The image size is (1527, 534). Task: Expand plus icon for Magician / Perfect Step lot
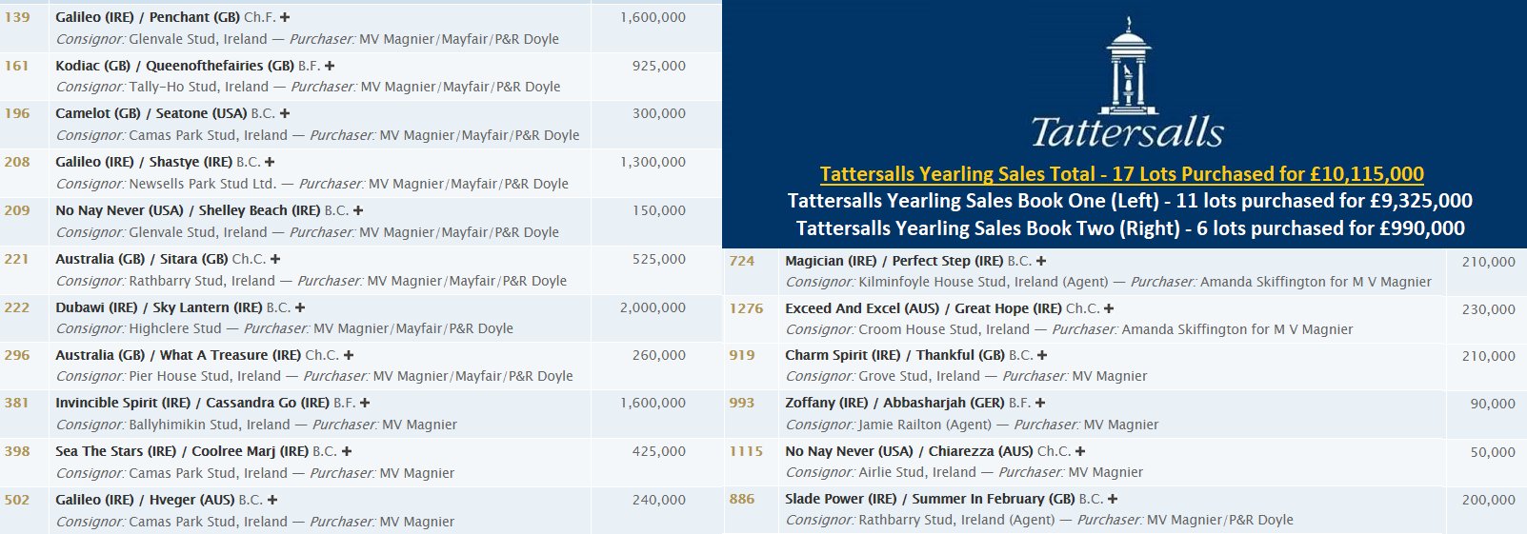coord(1041,262)
